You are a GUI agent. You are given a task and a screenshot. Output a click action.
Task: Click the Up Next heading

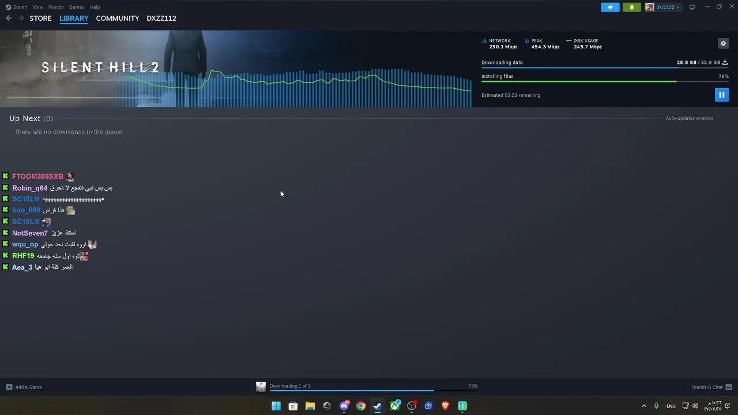(25, 118)
